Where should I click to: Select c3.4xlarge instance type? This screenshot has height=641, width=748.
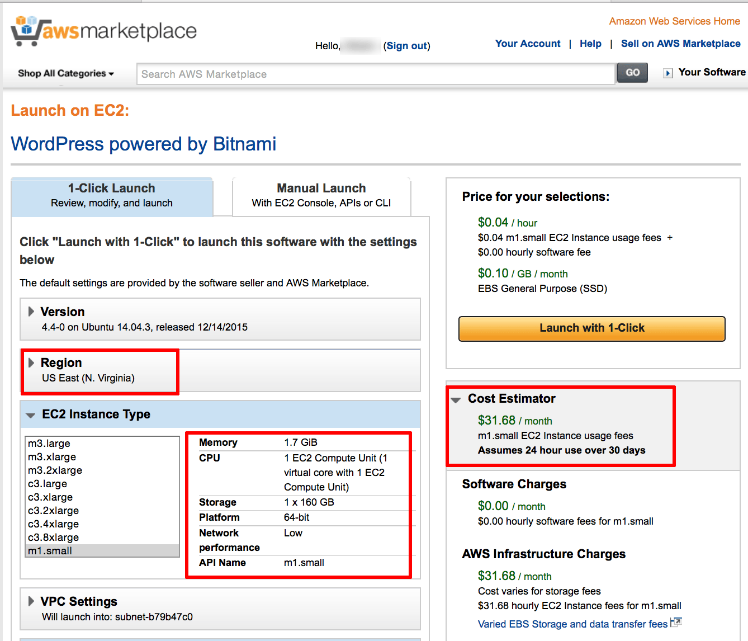(102, 524)
